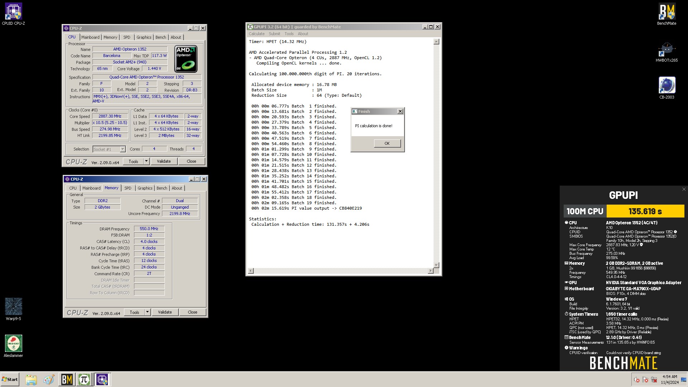Click the network tray icon
The width and height of the screenshot is (688, 387).
pyautogui.click(x=654, y=379)
